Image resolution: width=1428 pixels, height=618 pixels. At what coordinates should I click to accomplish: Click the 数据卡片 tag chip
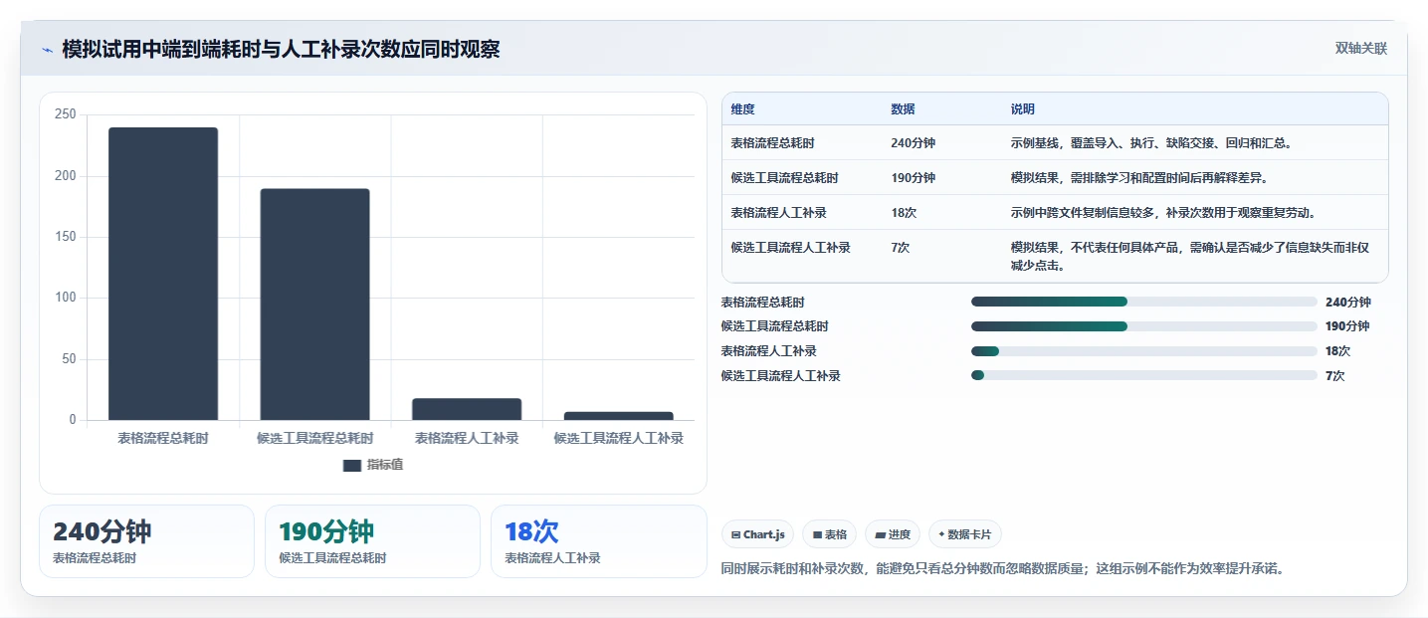click(965, 534)
